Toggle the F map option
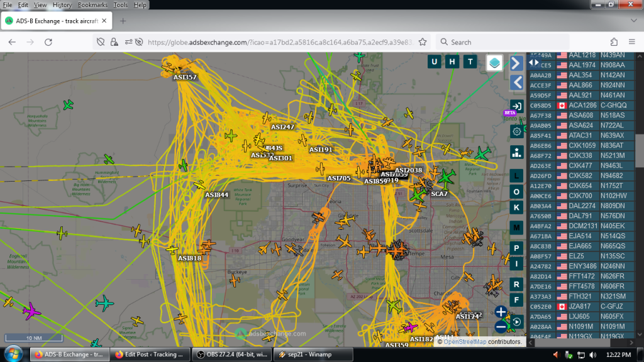The height and width of the screenshot is (362, 644). (x=517, y=300)
